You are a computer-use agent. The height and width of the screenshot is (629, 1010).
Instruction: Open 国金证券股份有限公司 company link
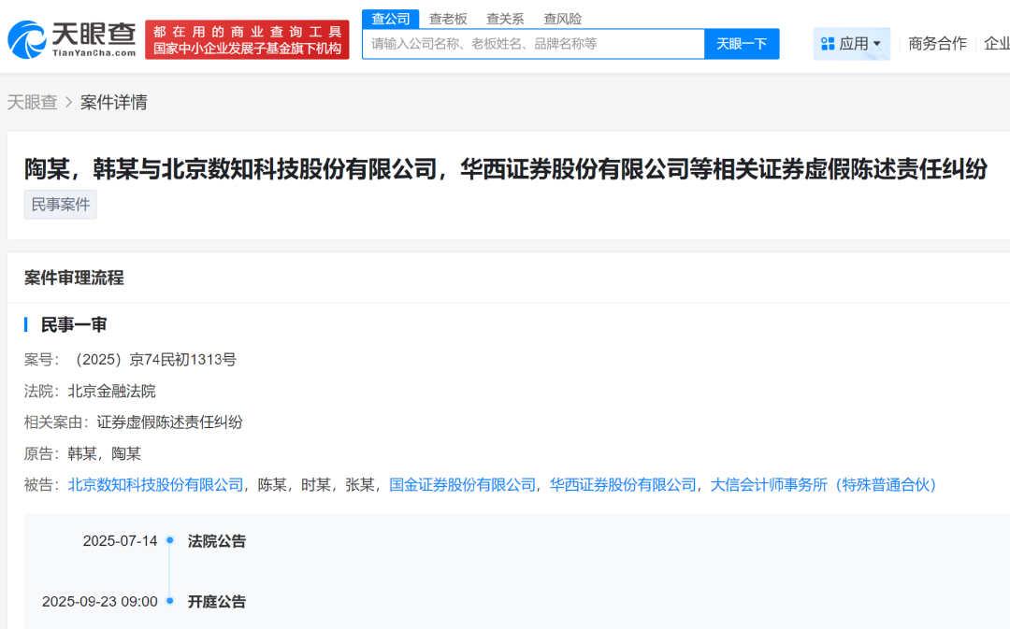[462, 484]
